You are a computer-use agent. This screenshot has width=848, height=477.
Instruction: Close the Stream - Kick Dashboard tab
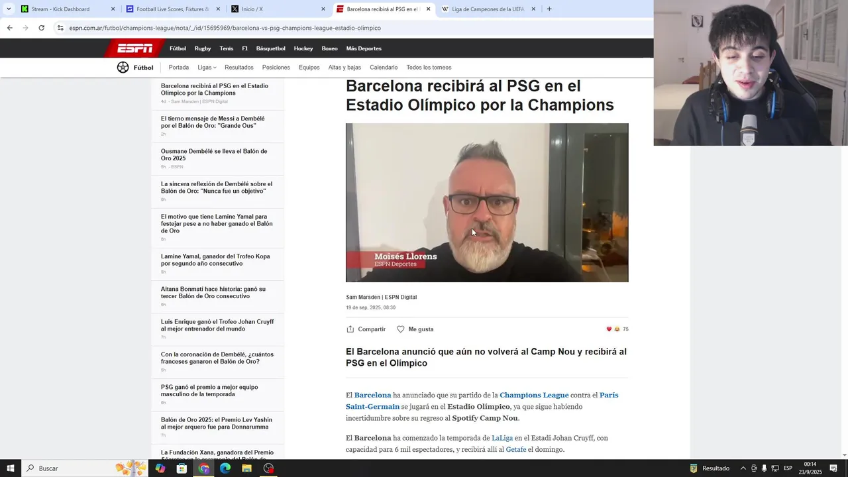[113, 9]
